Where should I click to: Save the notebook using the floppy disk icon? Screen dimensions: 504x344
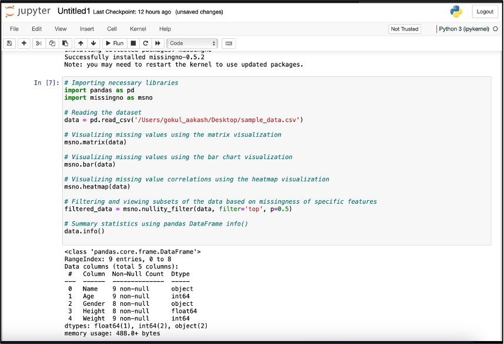9,43
